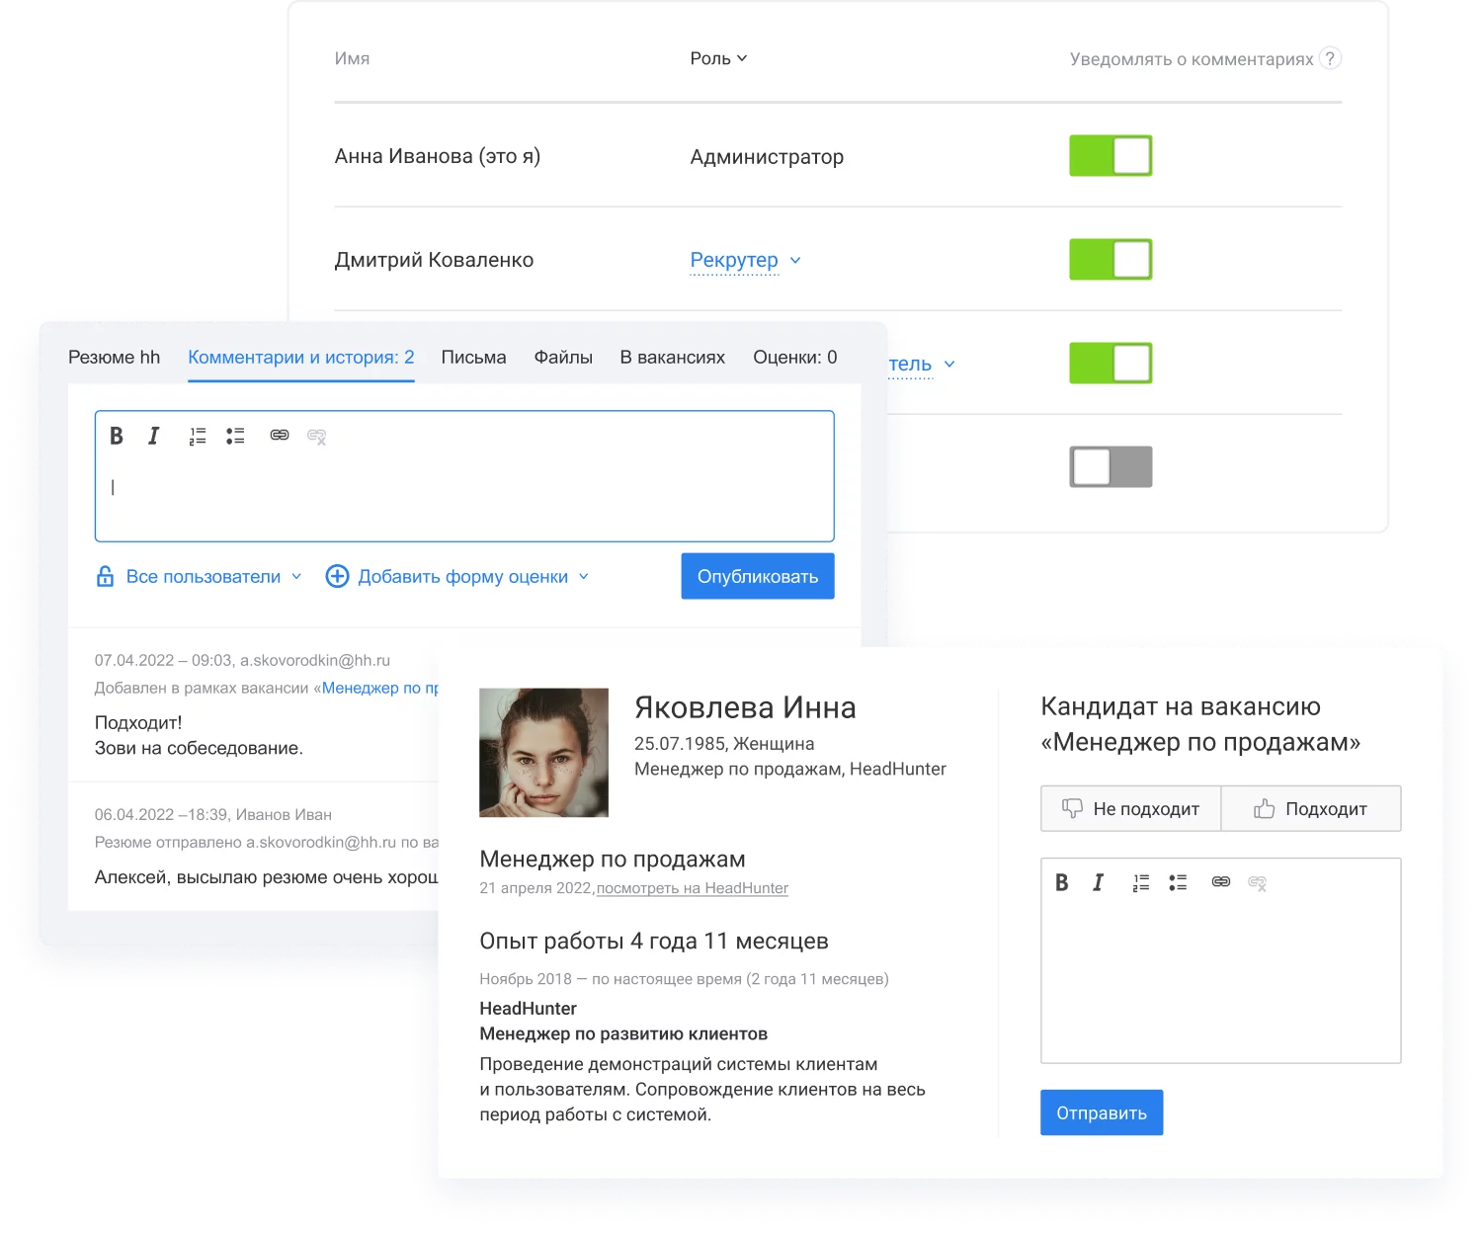
Task: Click bulleted list icon in candidate feedback editor
Action: point(1178,882)
